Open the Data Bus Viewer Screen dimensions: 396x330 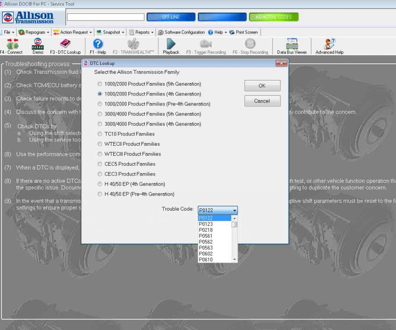(291, 46)
